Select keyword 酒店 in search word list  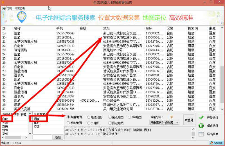(37, 126)
